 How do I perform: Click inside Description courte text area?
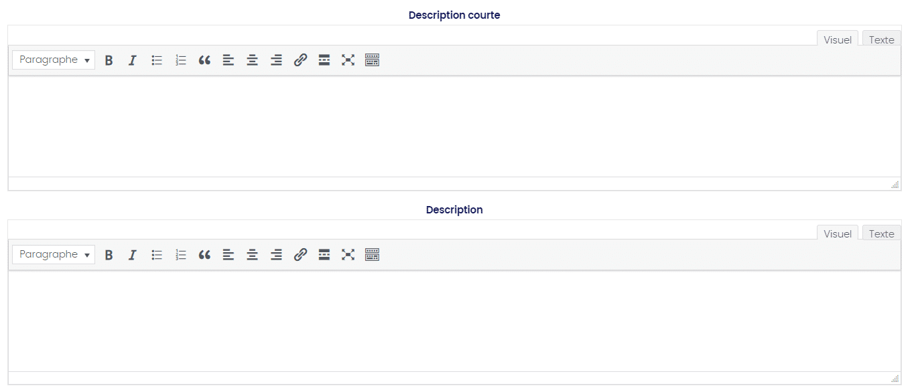(x=454, y=126)
